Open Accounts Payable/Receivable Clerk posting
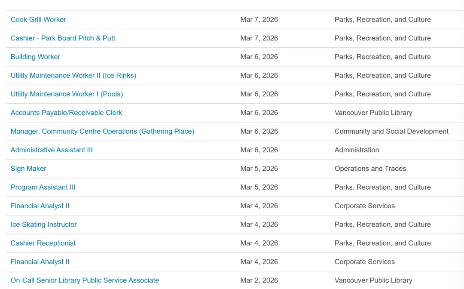 (x=66, y=113)
